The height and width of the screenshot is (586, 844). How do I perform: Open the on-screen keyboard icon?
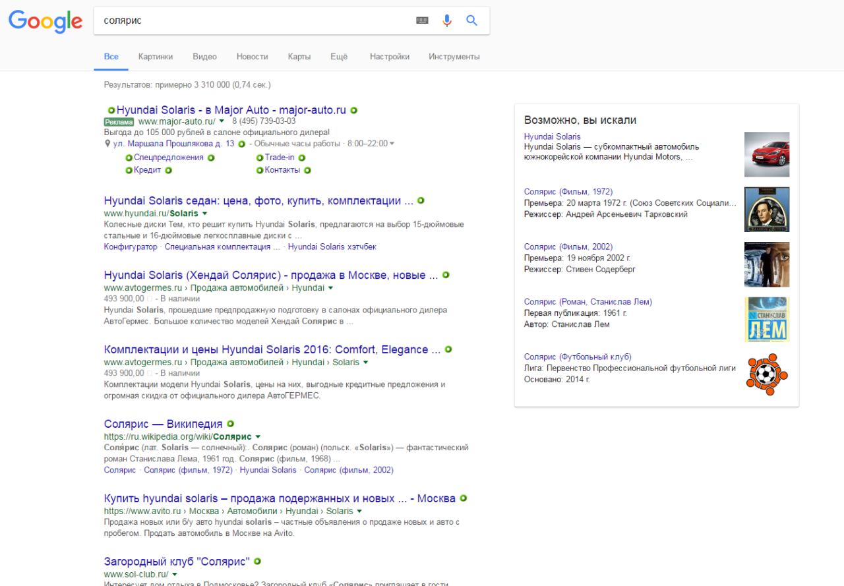pos(423,20)
